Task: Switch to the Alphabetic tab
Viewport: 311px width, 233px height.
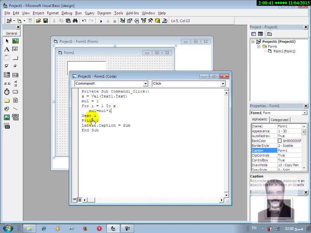Action: coord(259,119)
